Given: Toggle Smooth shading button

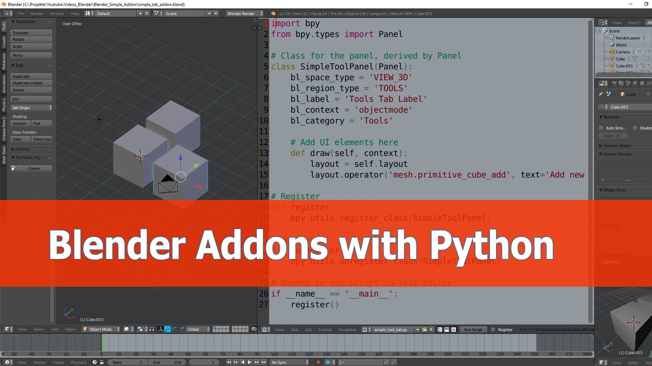Looking at the screenshot, I should click(x=19, y=123).
